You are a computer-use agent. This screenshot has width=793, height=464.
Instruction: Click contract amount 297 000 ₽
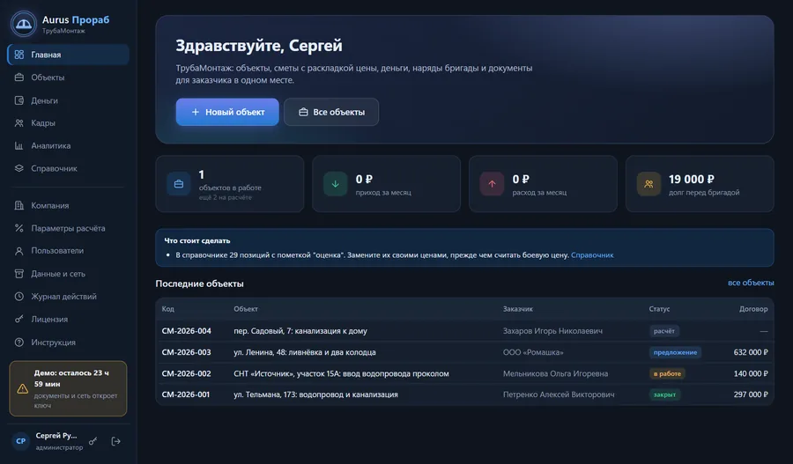click(751, 394)
